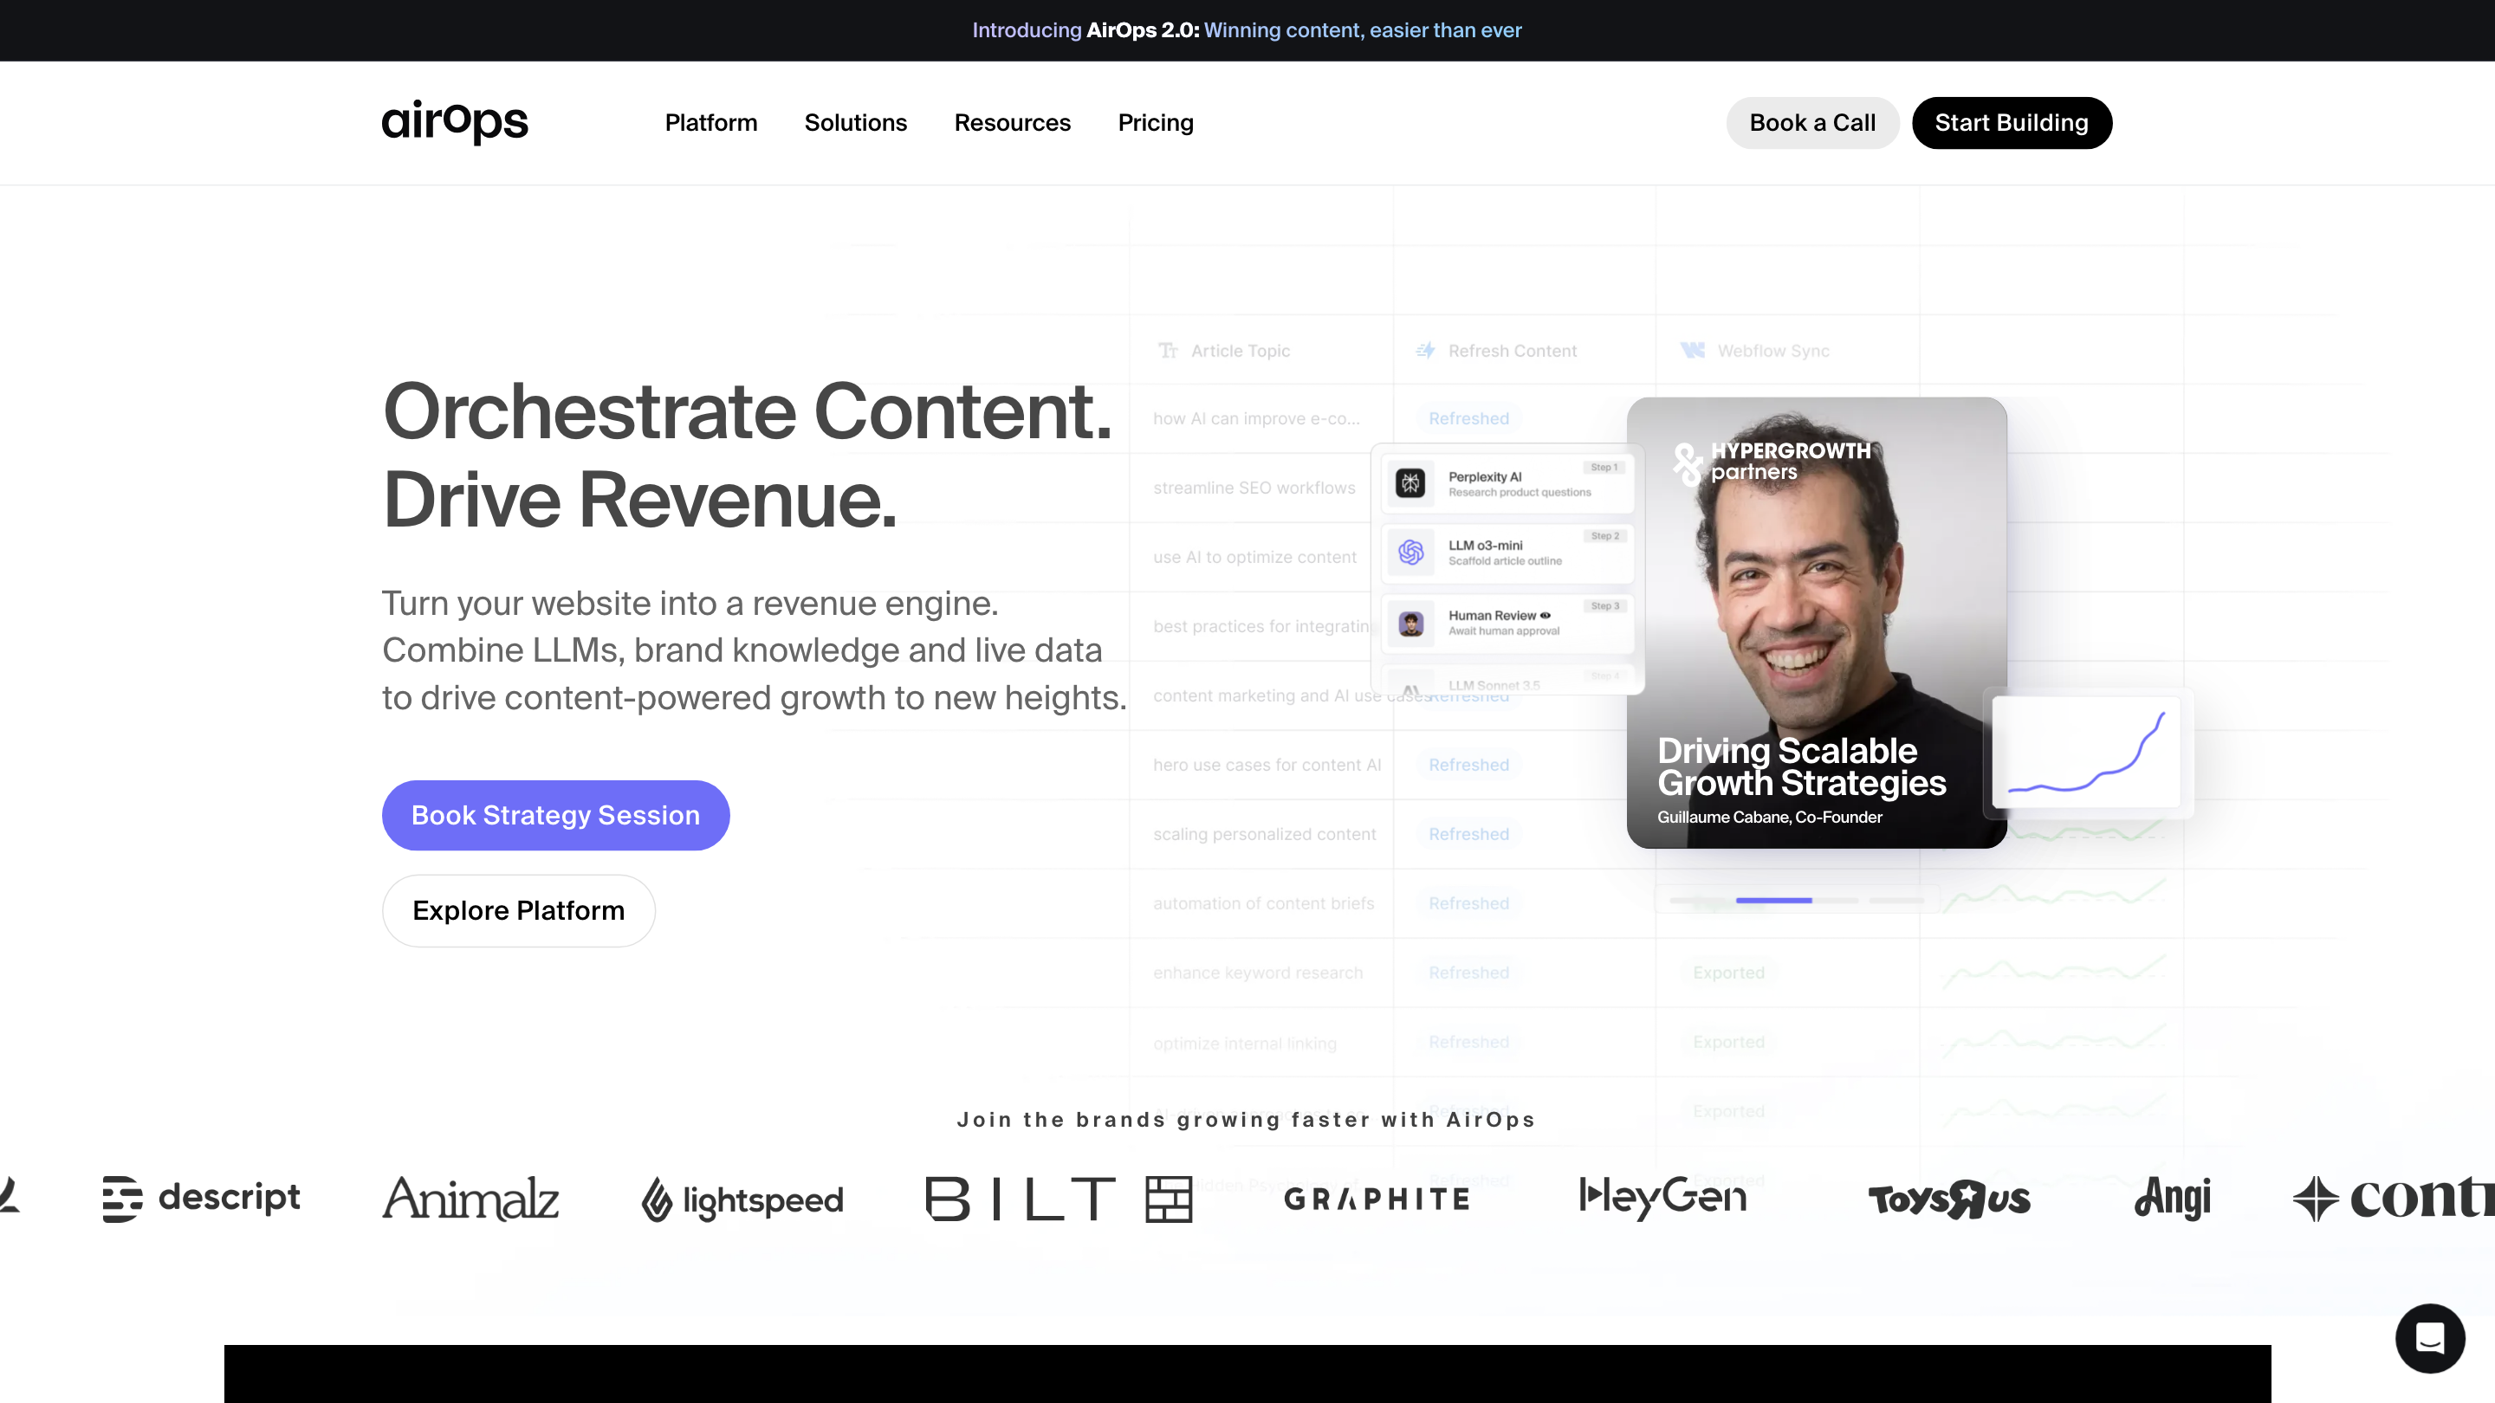2495x1403 pixels.
Task: Click the Human Review avatar icon
Action: (1410, 623)
